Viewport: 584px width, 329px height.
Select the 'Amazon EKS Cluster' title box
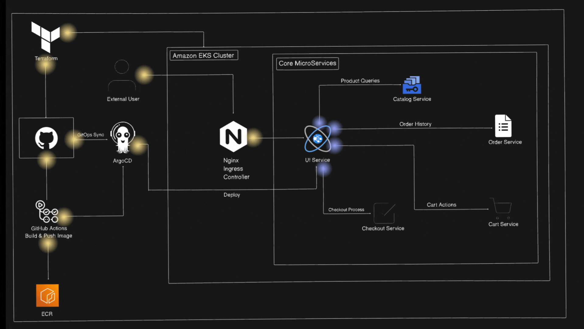pyautogui.click(x=203, y=55)
